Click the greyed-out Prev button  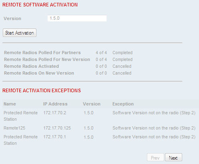(x=155, y=158)
